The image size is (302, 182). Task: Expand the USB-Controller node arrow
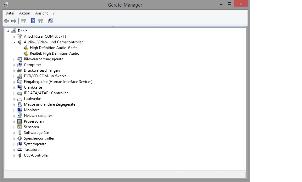14,156
